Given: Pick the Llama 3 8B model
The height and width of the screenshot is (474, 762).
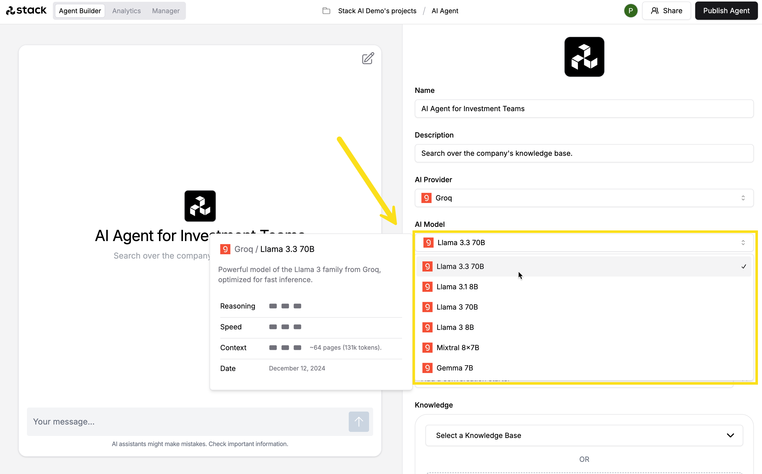Looking at the screenshot, I should coord(583,327).
